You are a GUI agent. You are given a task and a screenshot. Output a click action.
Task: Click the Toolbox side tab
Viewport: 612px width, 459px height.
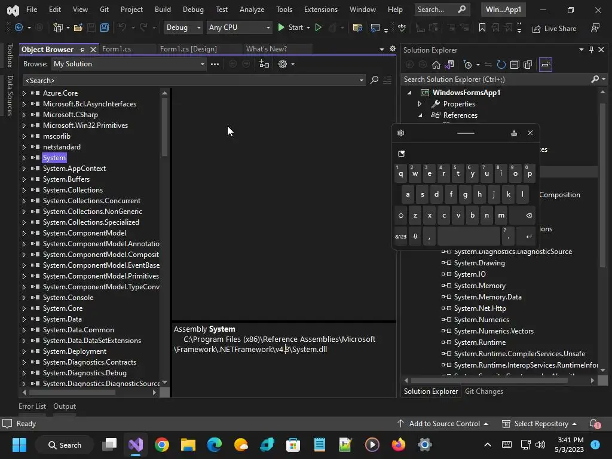[10, 56]
